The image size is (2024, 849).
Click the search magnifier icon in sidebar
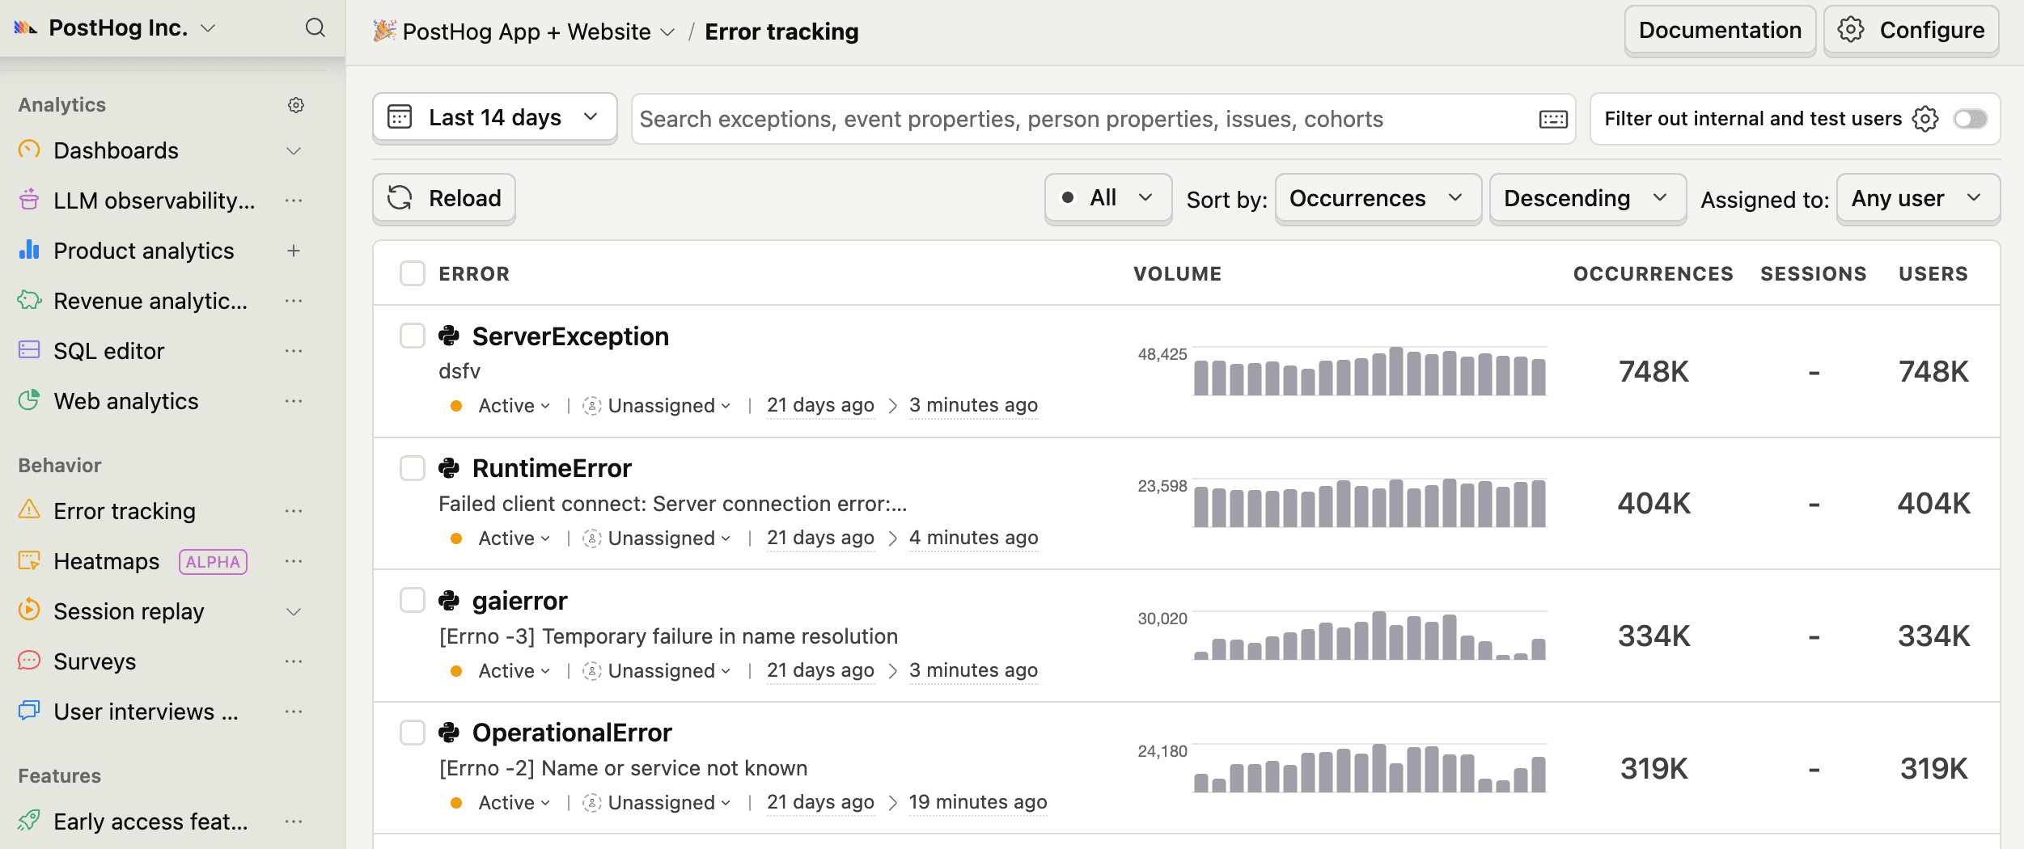pos(315,28)
